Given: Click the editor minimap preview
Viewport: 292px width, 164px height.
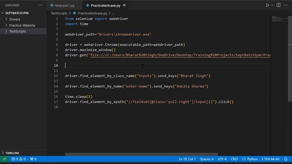Looking at the screenshot, I should point(279,19).
